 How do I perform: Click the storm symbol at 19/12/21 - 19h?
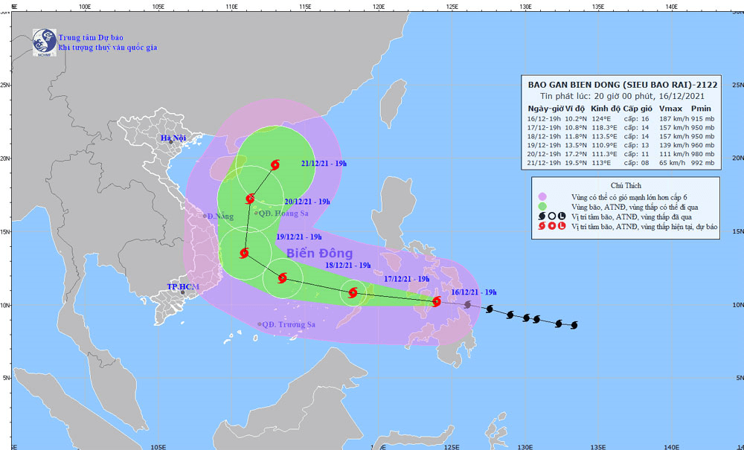pyautogui.click(x=244, y=253)
